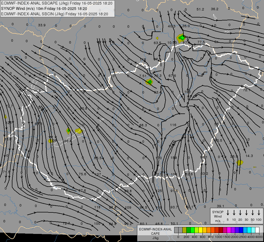Click the value 99.8
This screenshot has height=242, width=264.
128,191
